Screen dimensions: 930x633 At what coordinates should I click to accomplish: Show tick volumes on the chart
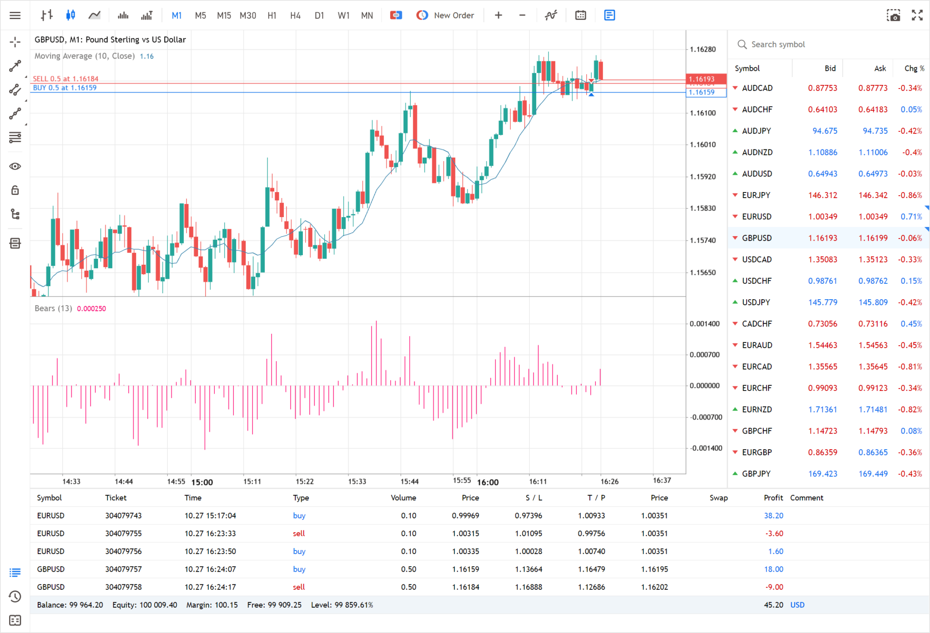147,15
